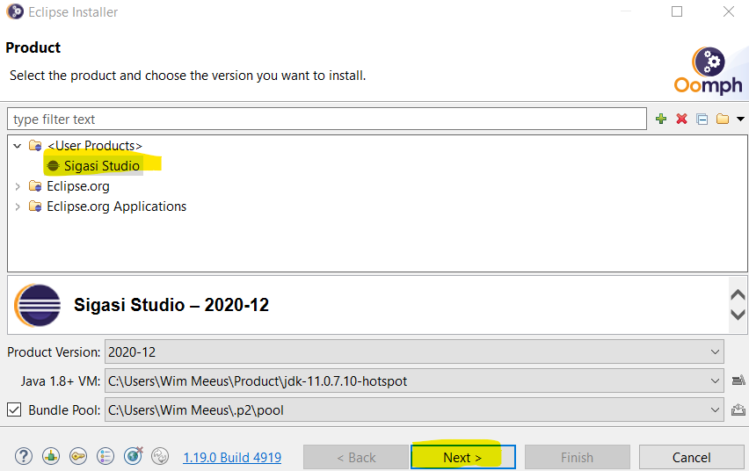This screenshot has height=471, width=749.
Task: Open the Java 1.8+ VM dropdown
Action: coord(414,380)
